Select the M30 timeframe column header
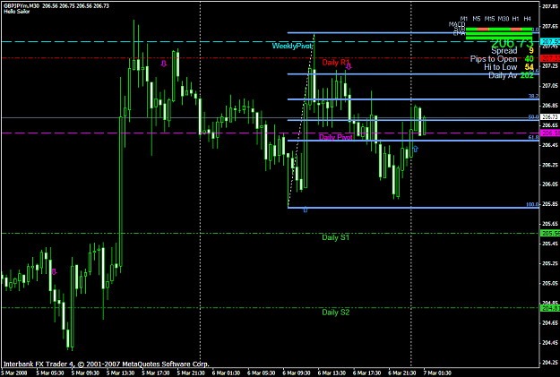Image resolution: width=560 pixels, height=377 pixels. (504, 19)
